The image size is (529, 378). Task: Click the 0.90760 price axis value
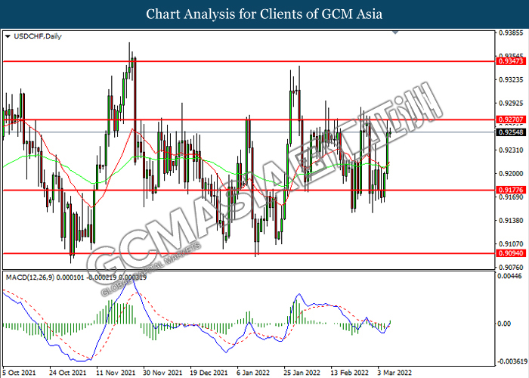click(x=511, y=268)
